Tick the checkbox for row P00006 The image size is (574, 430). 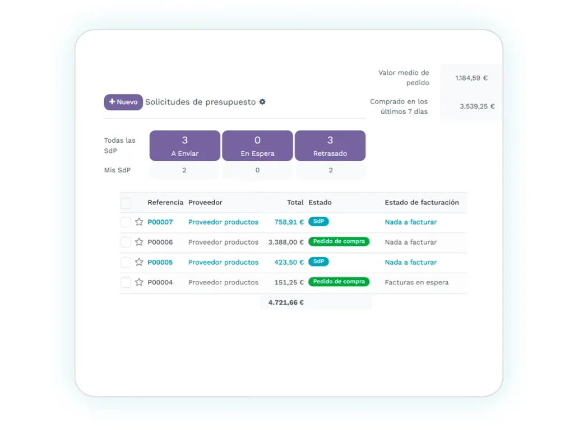(x=126, y=242)
